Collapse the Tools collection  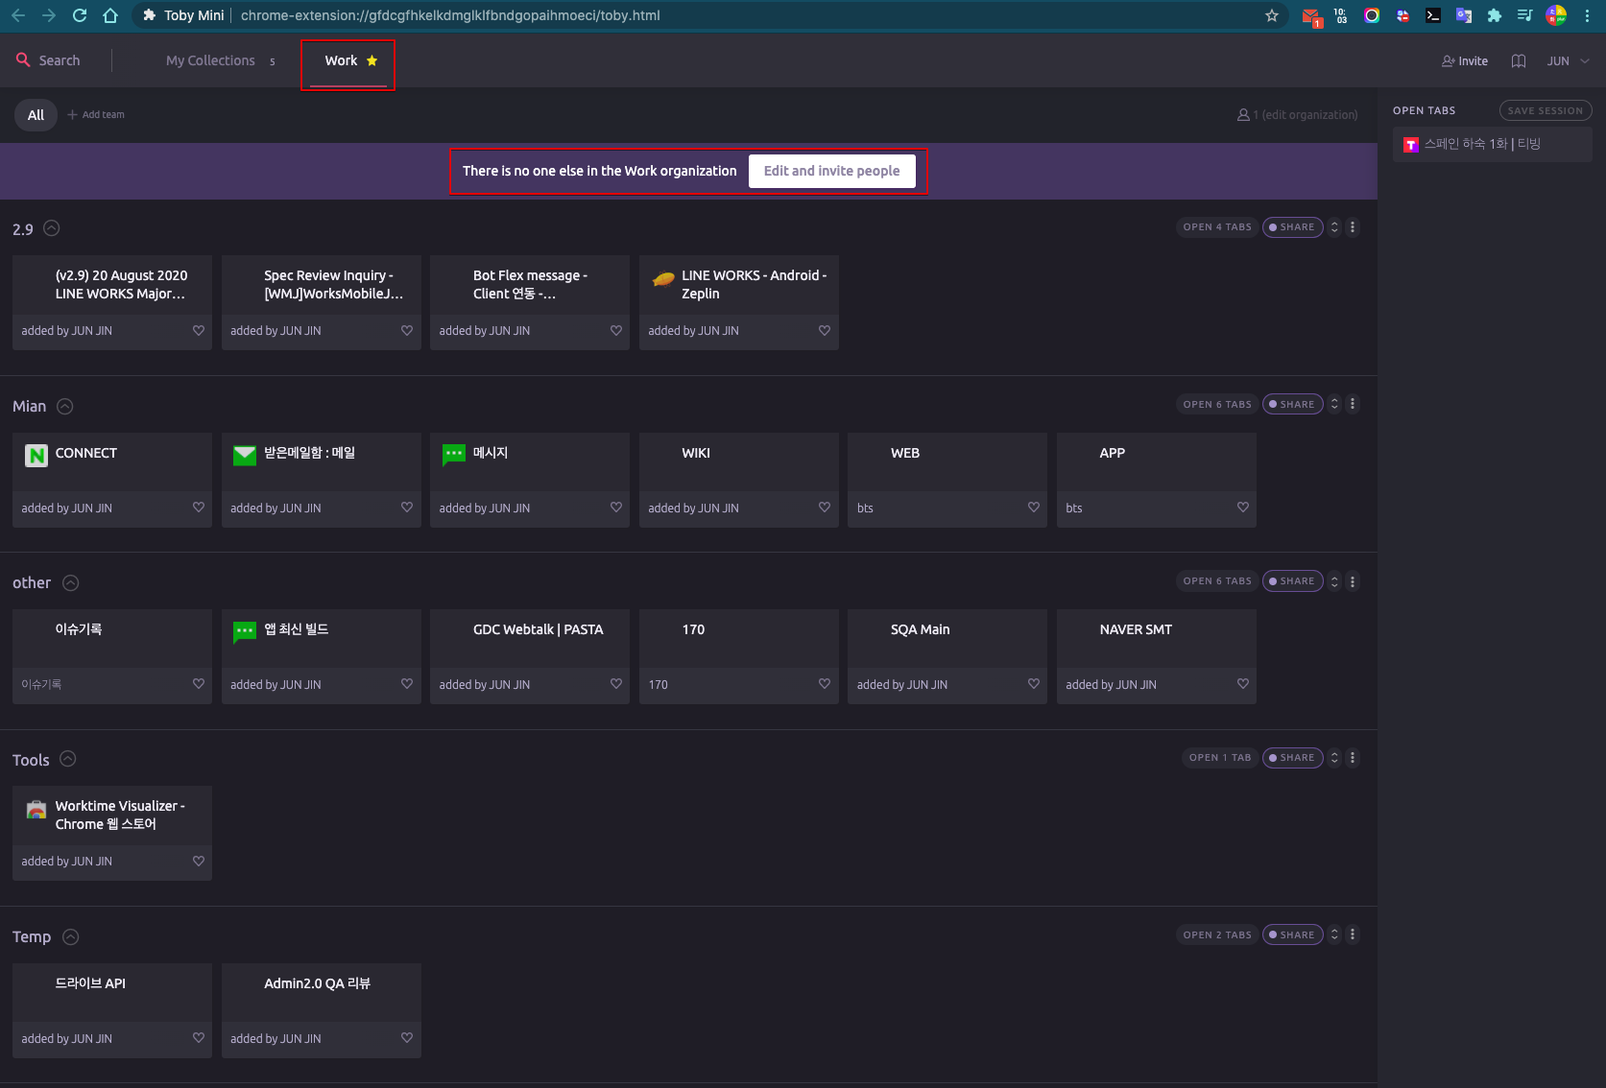click(x=68, y=759)
